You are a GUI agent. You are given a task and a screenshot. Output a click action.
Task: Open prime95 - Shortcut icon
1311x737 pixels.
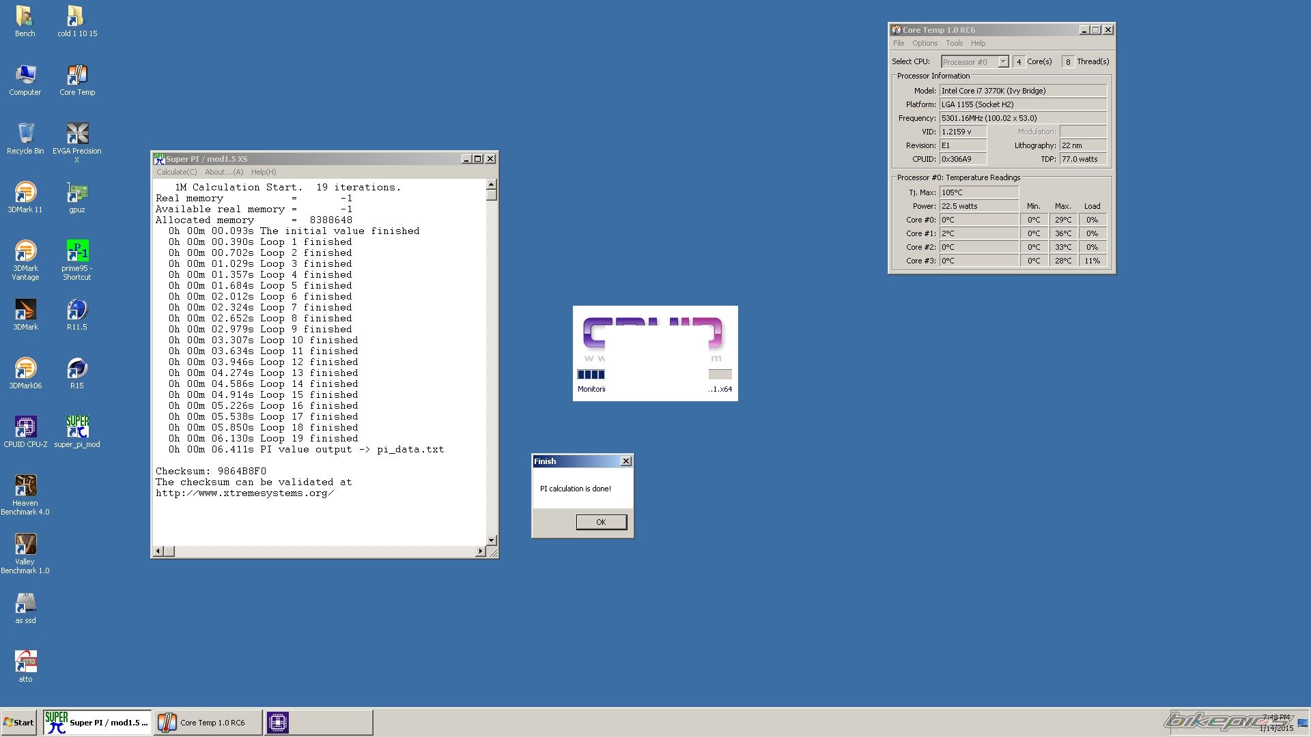[x=76, y=260]
